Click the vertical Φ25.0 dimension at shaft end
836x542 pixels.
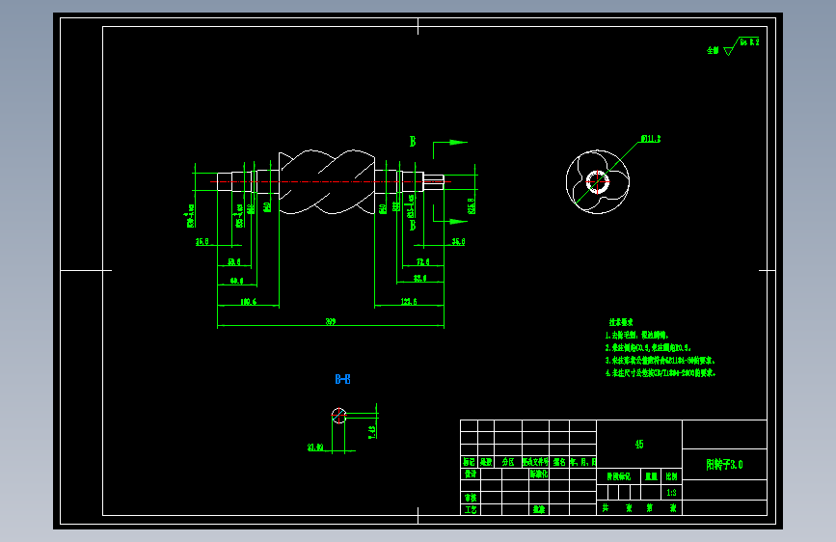pos(472,206)
